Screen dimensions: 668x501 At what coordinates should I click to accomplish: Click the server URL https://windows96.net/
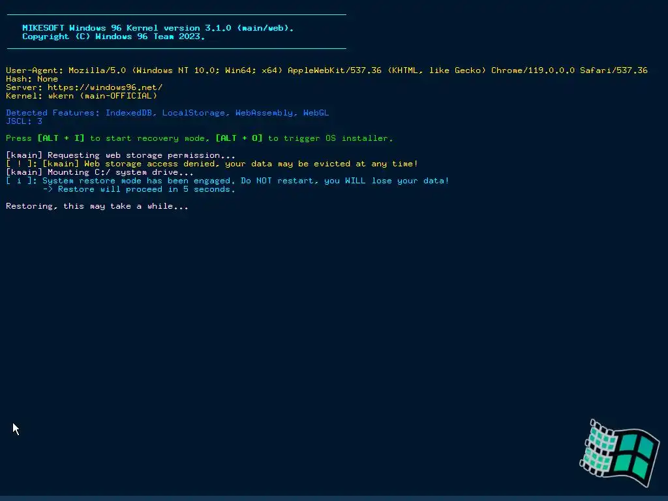pyautogui.click(x=105, y=87)
